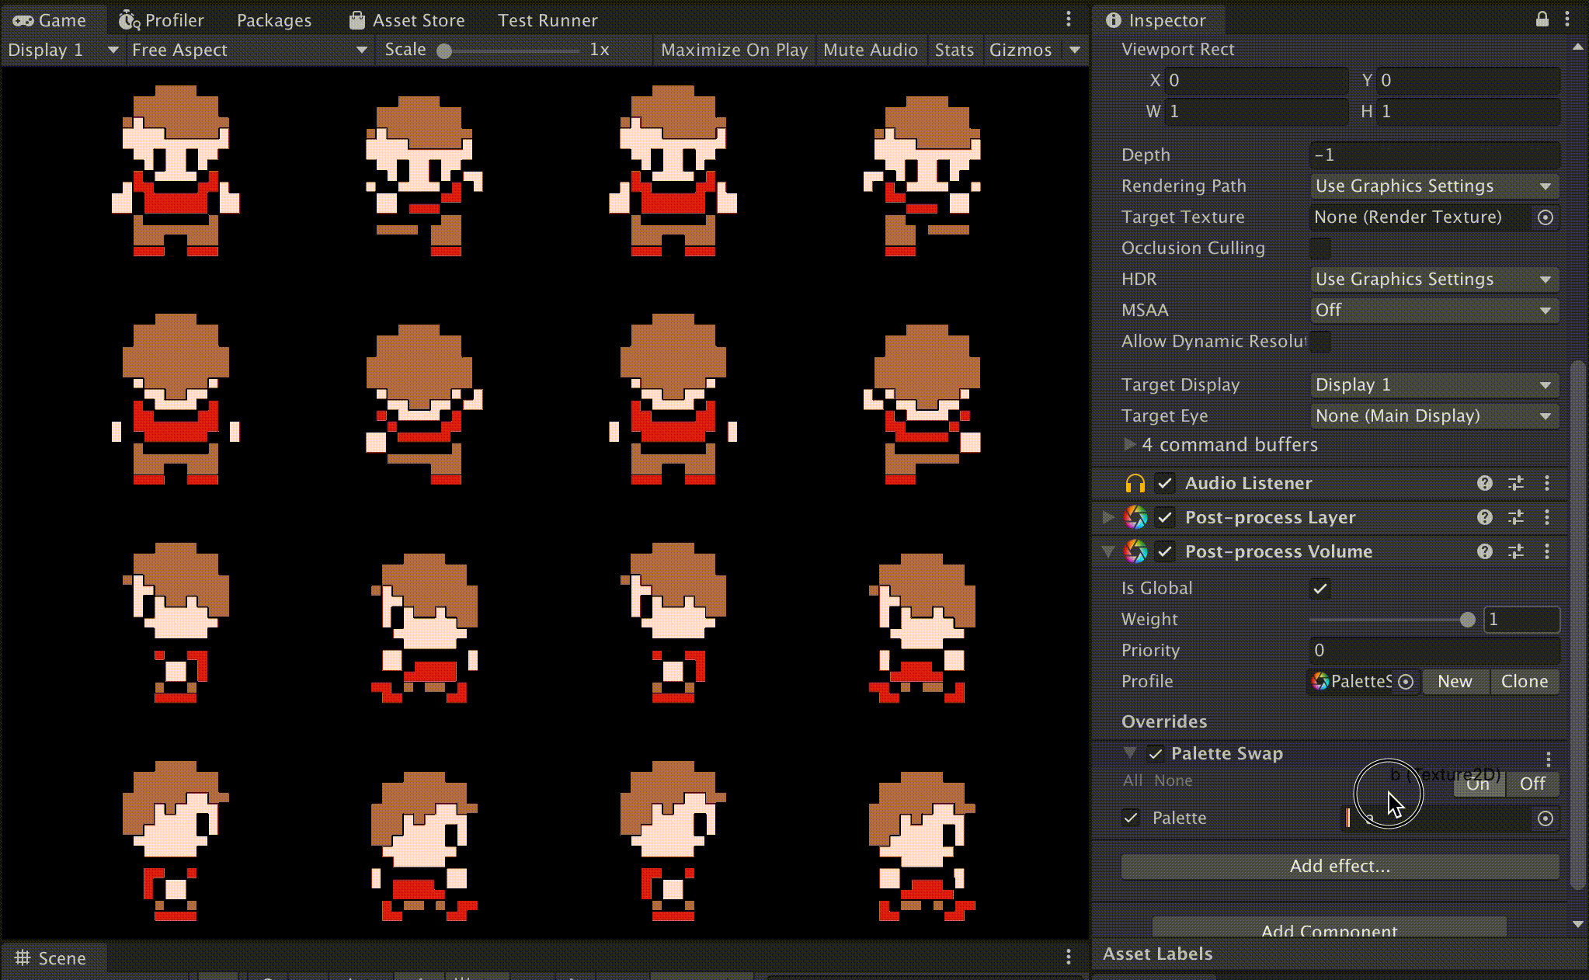Open Palette Swap effect options menu

(1548, 758)
